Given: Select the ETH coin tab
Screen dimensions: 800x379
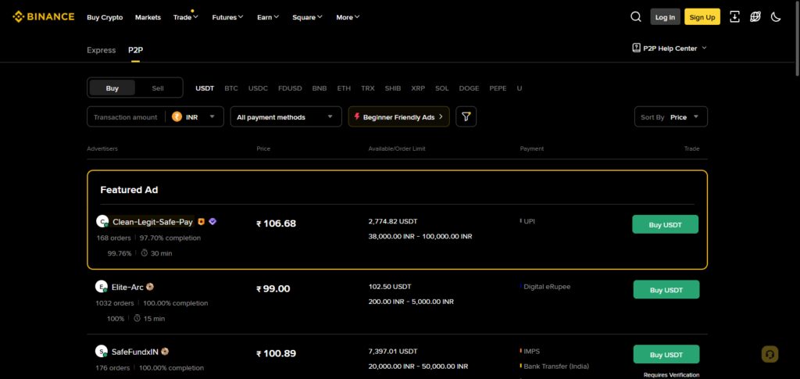Looking at the screenshot, I should click(x=344, y=88).
